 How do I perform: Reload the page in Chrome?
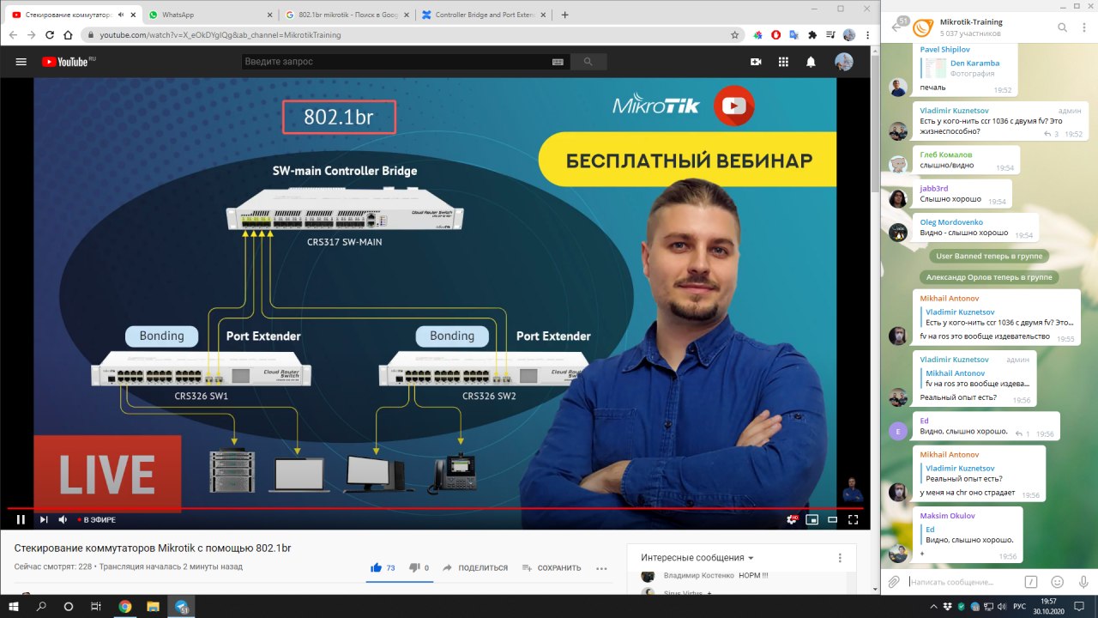tap(50, 35)
